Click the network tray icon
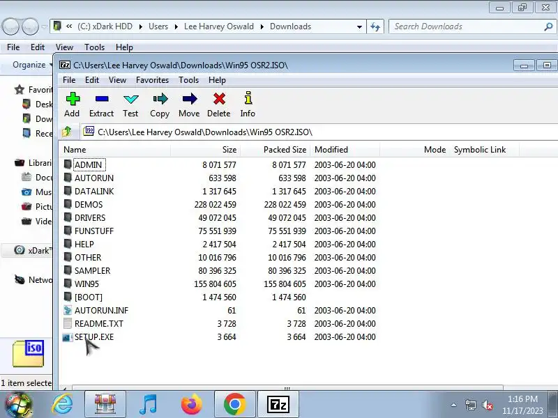The image size is (558, 418). (470, 405)
